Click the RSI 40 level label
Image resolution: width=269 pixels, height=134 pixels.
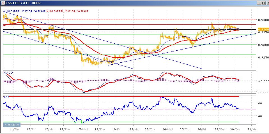[260, 116]
